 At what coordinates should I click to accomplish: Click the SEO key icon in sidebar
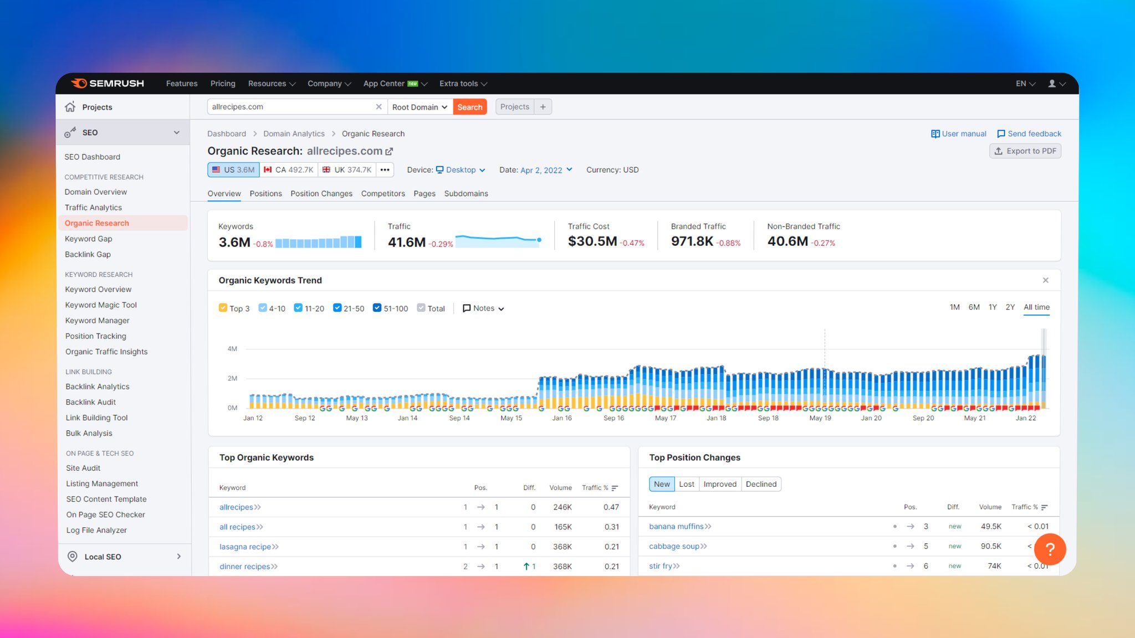point(70,132)
